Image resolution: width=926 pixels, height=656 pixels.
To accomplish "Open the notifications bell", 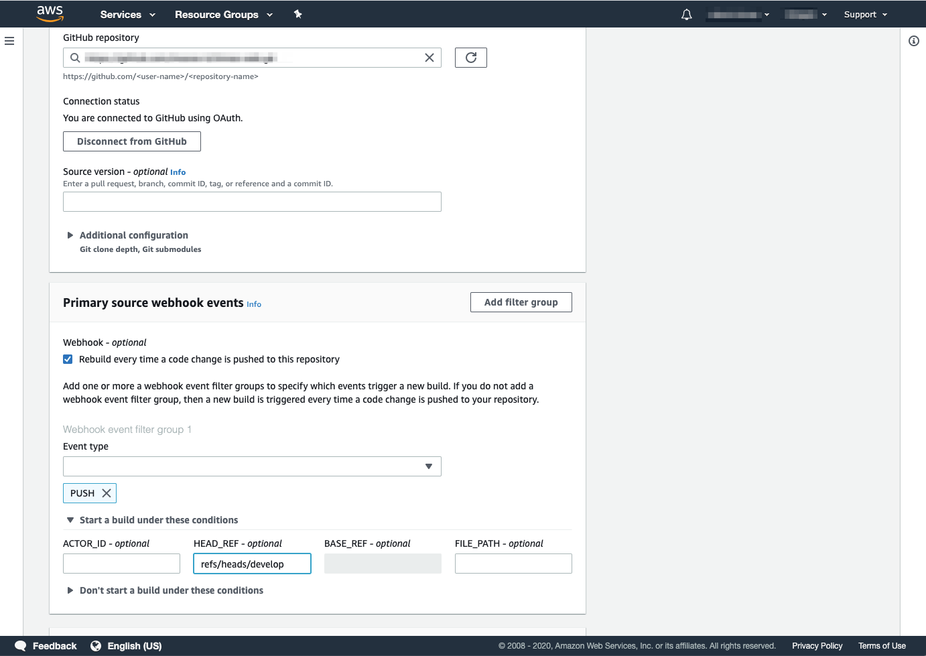I will pyautogui.click(x=686, y=15).
